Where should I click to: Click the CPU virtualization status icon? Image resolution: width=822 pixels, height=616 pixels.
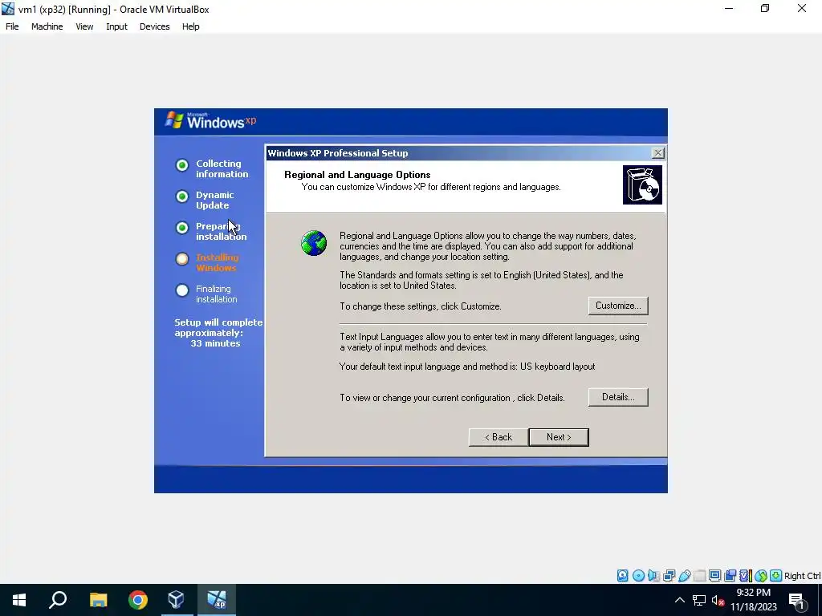pos(745,576)
